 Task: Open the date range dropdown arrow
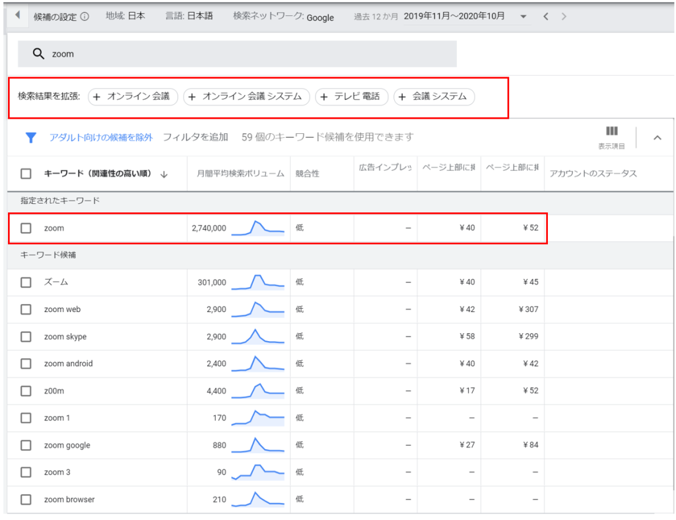524,16
